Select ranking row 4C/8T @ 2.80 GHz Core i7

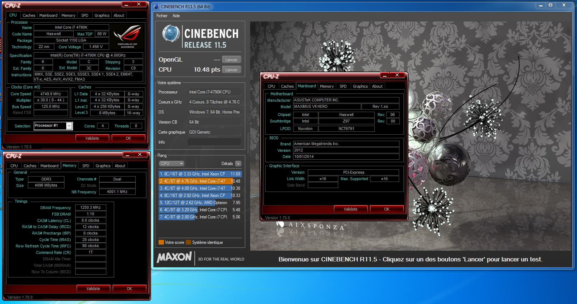coord(200,217)
